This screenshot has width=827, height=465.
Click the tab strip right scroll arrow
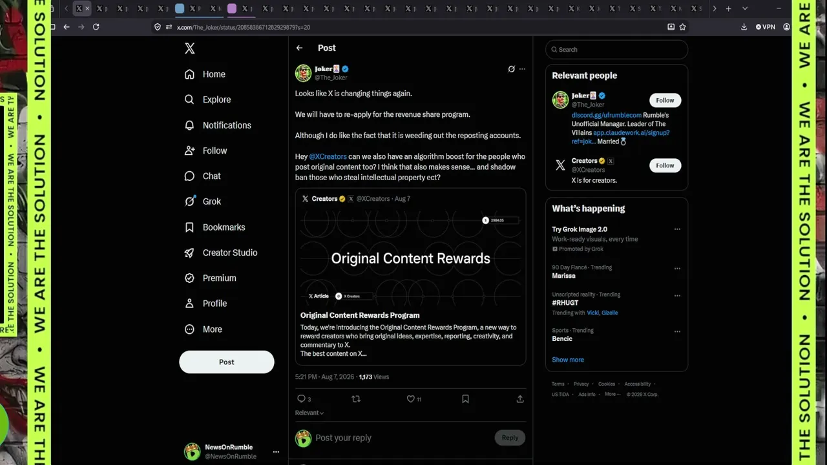[x=714, y=8]
